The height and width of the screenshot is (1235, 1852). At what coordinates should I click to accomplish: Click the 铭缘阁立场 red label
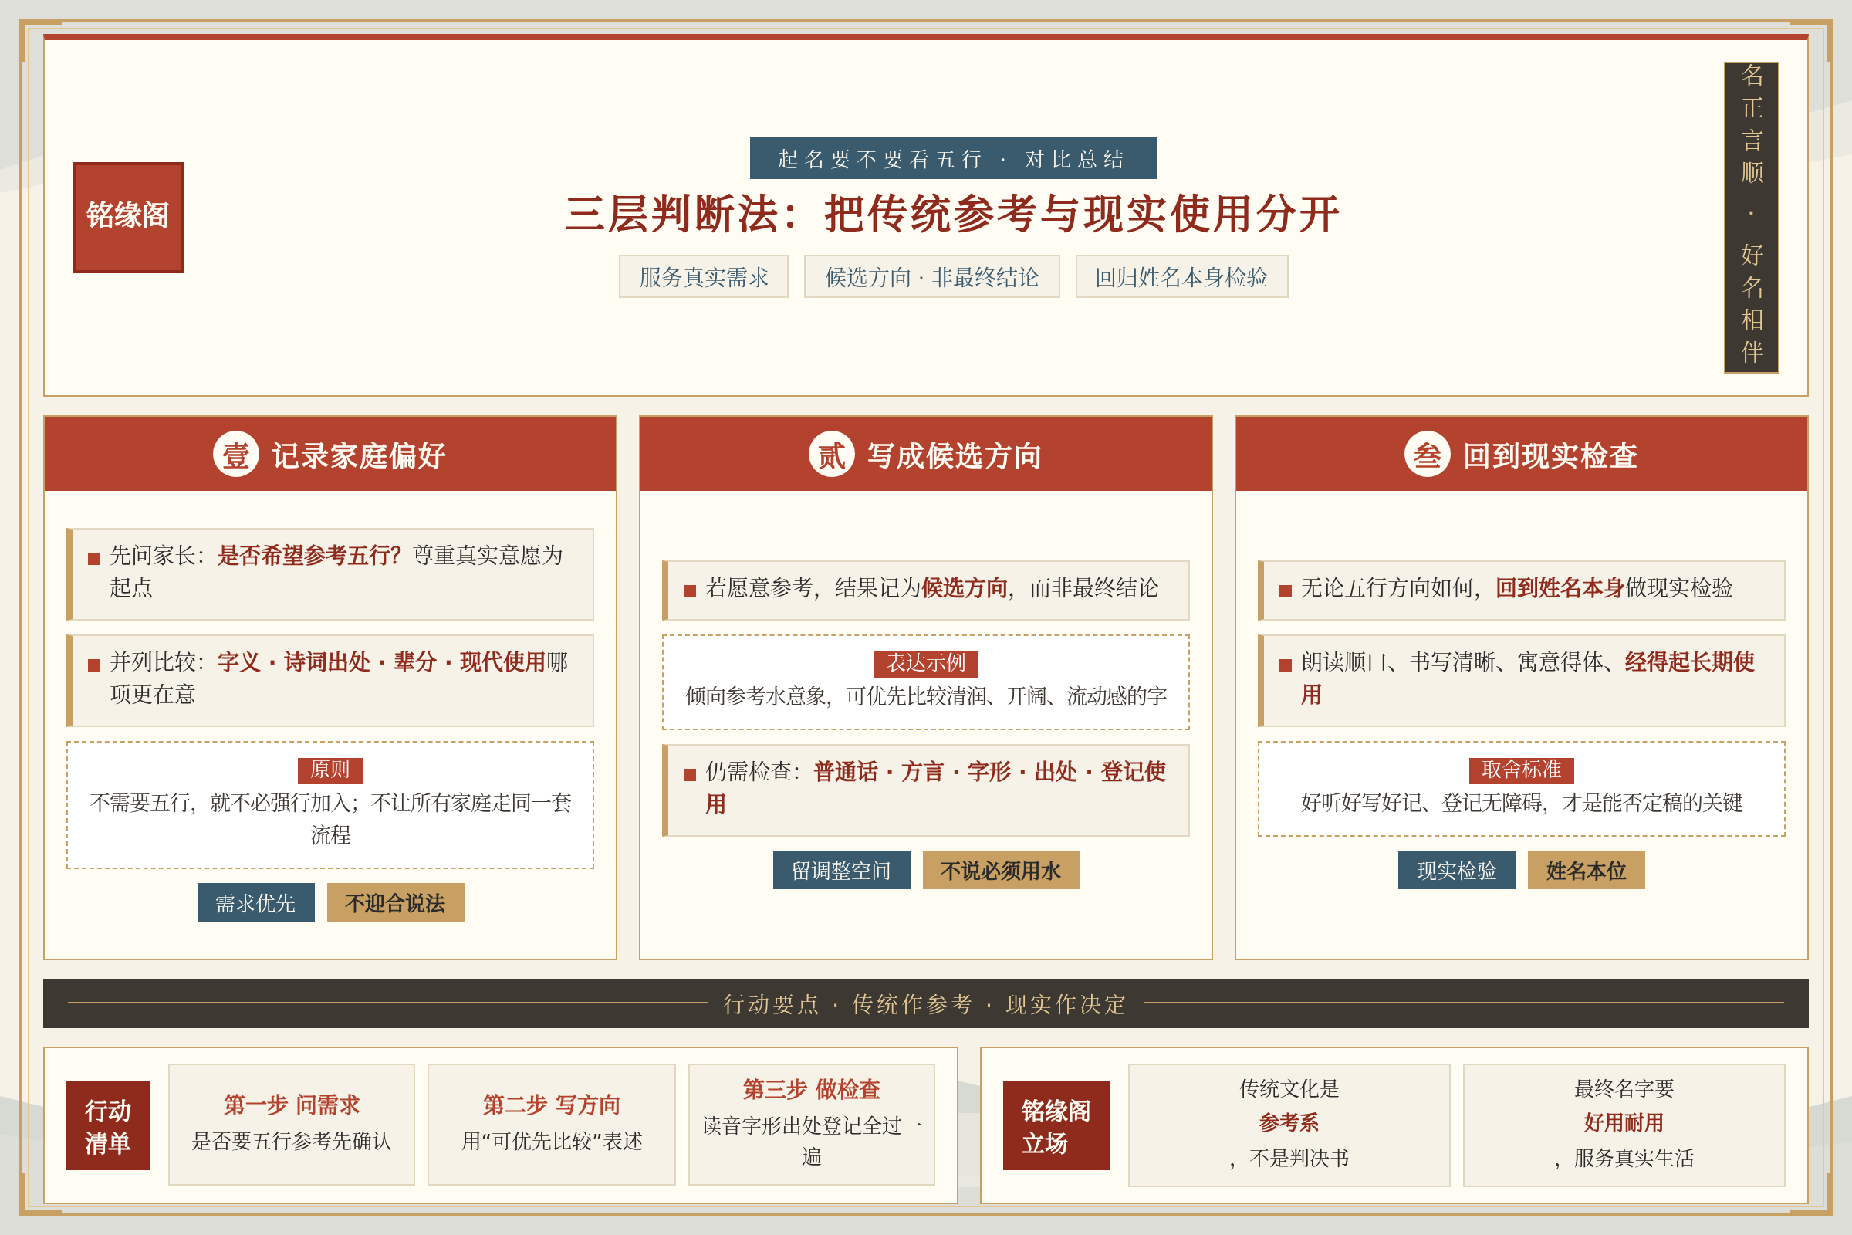pyautogui.click(x=1056, y=1125)
